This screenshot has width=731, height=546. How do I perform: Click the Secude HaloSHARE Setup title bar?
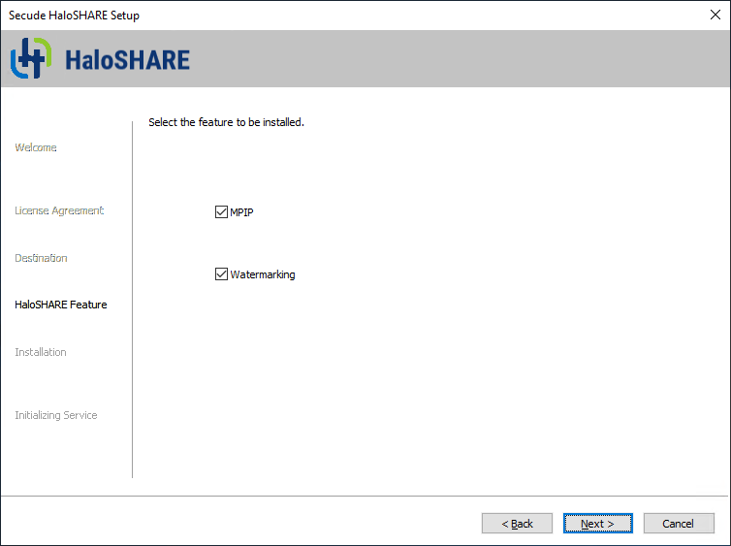coord(291,16)
